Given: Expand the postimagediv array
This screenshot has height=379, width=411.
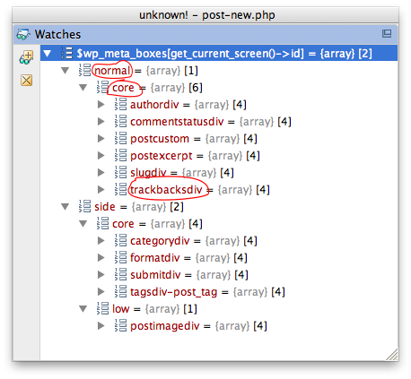Looking at the screenshot, I should click(101, 326).
